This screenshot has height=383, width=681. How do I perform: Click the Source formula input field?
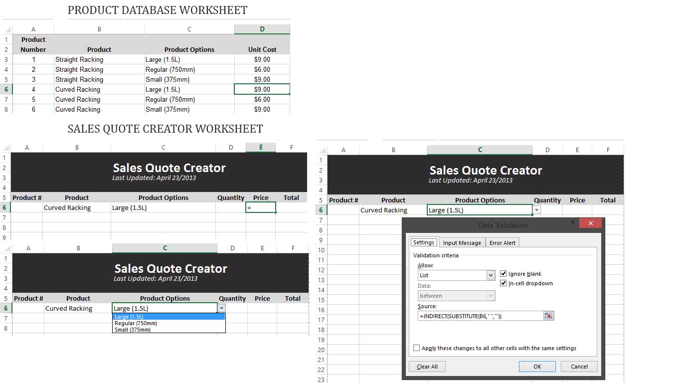(x=480, y=316)
